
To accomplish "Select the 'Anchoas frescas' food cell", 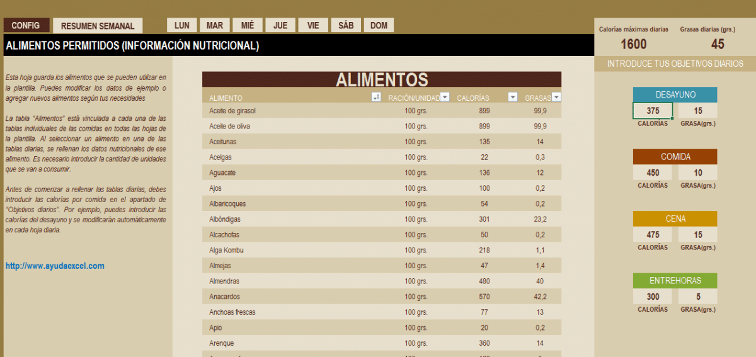I will coord(232,312).
